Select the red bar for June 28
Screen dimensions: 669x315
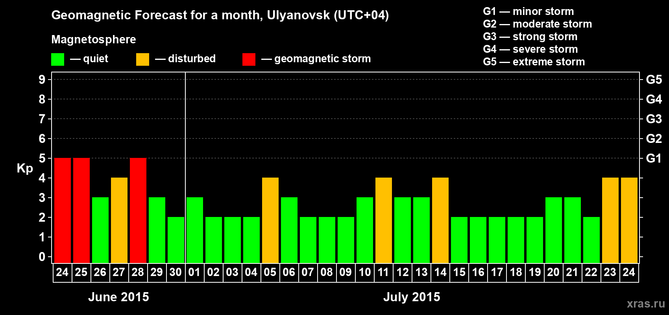click(x=138, y=210)
